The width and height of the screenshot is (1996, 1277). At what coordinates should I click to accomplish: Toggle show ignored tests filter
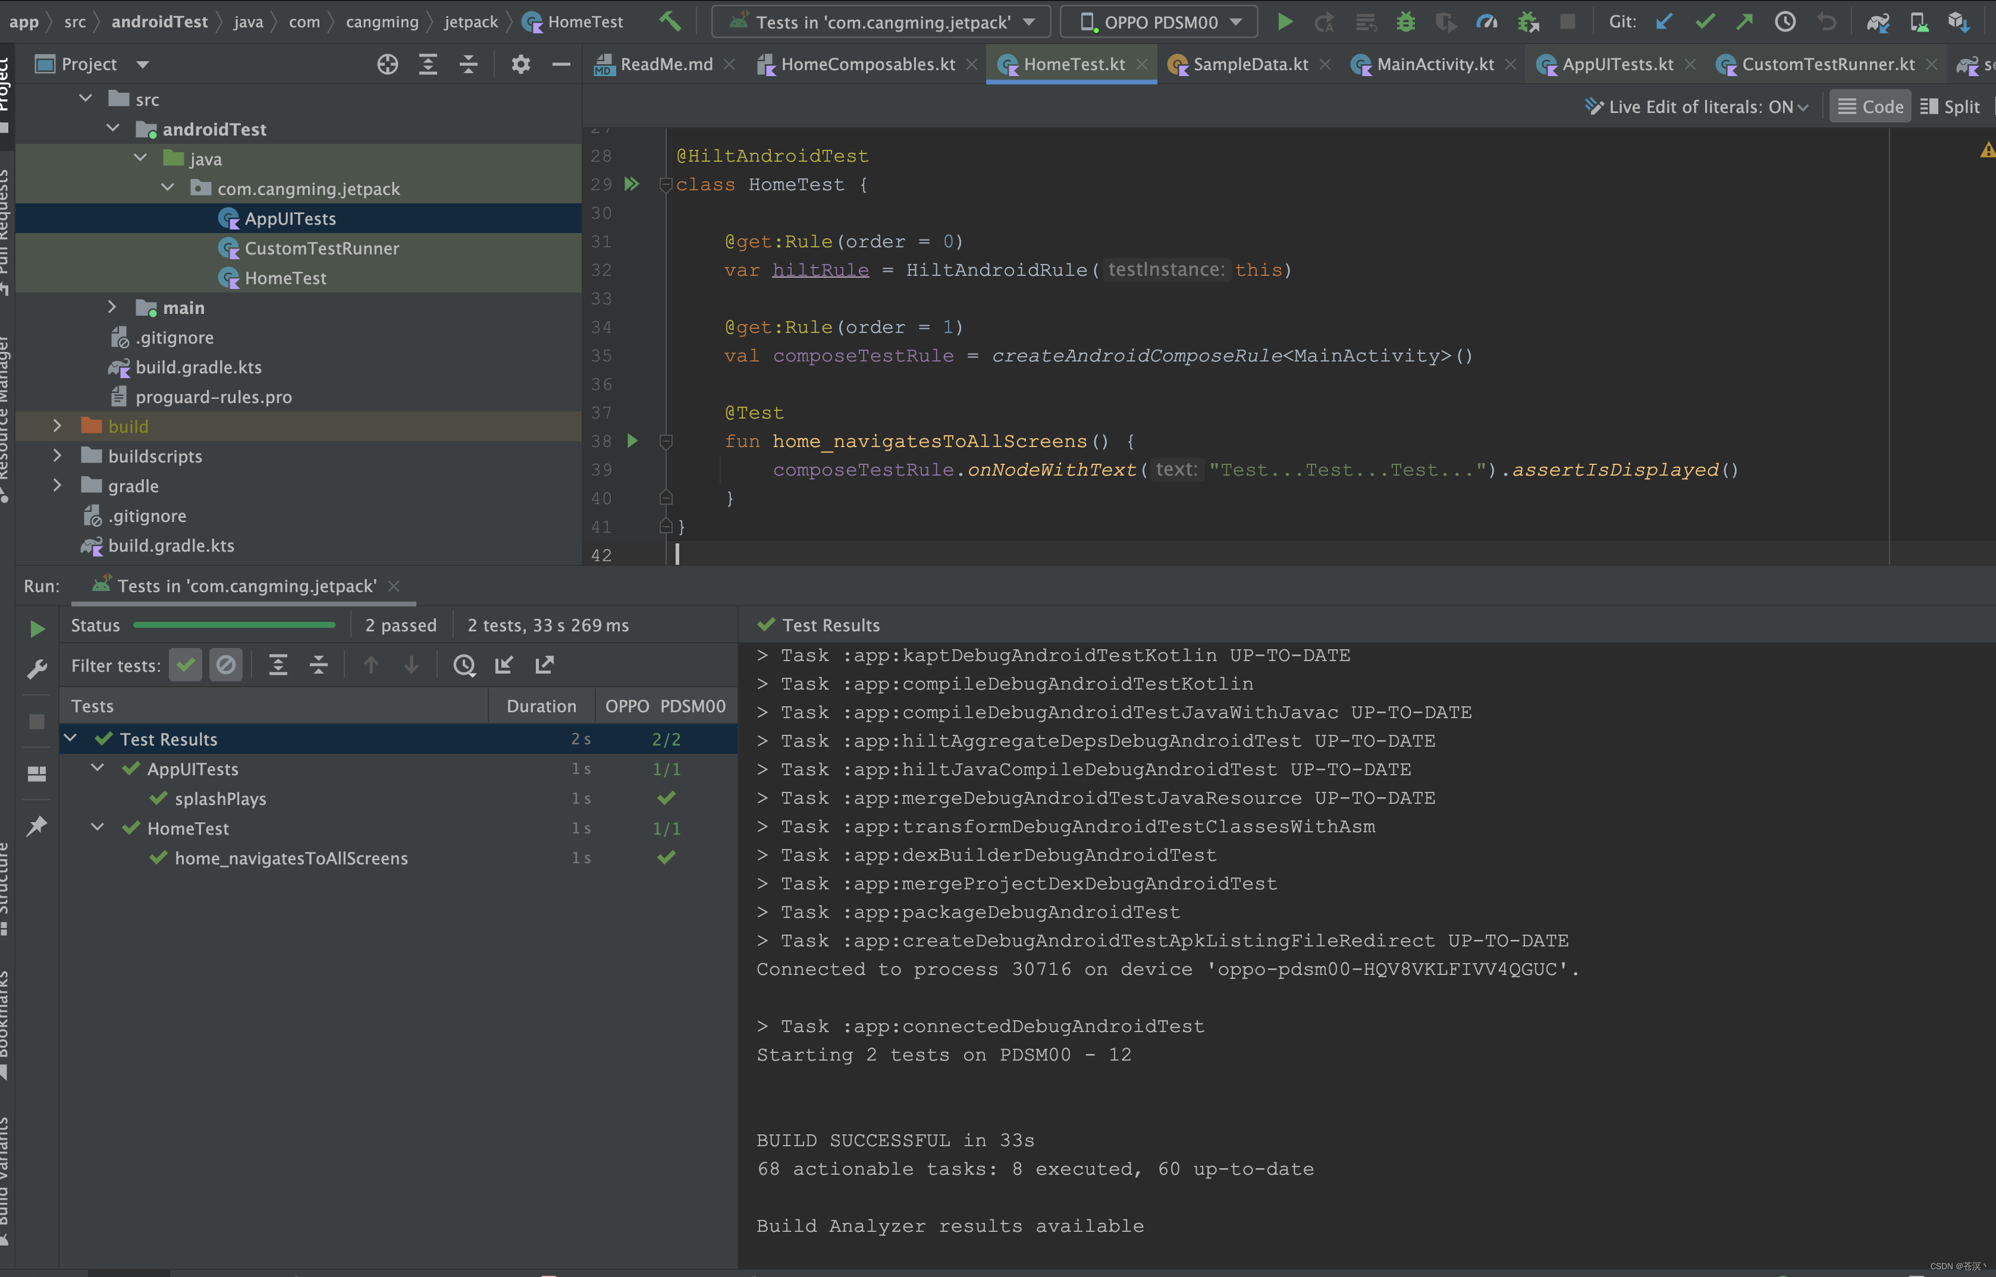(225, 664)
